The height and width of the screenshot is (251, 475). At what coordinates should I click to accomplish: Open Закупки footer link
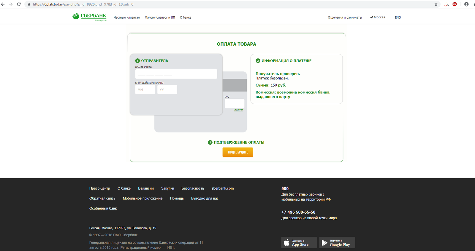[x=168, y=188]
